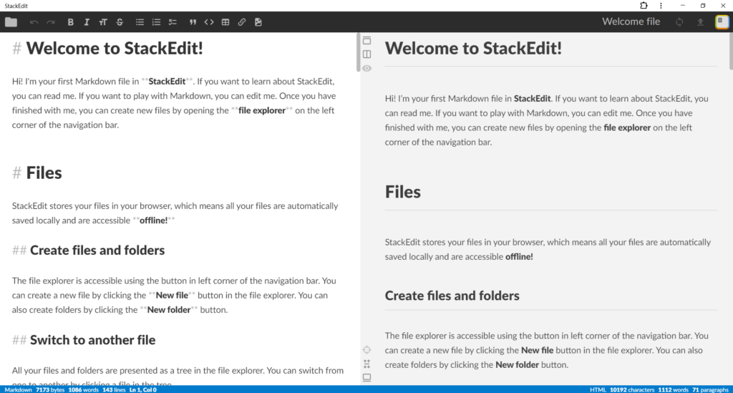This screenshot has height=393, width=733.
Task: Click the editor heading 'Files'
Action: 44,173
